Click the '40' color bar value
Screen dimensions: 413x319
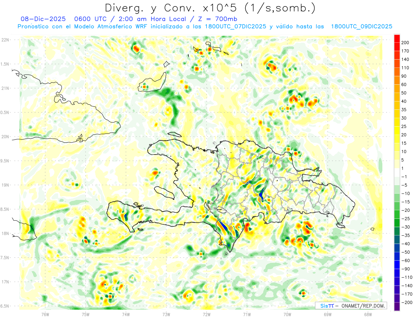[404, 102]
